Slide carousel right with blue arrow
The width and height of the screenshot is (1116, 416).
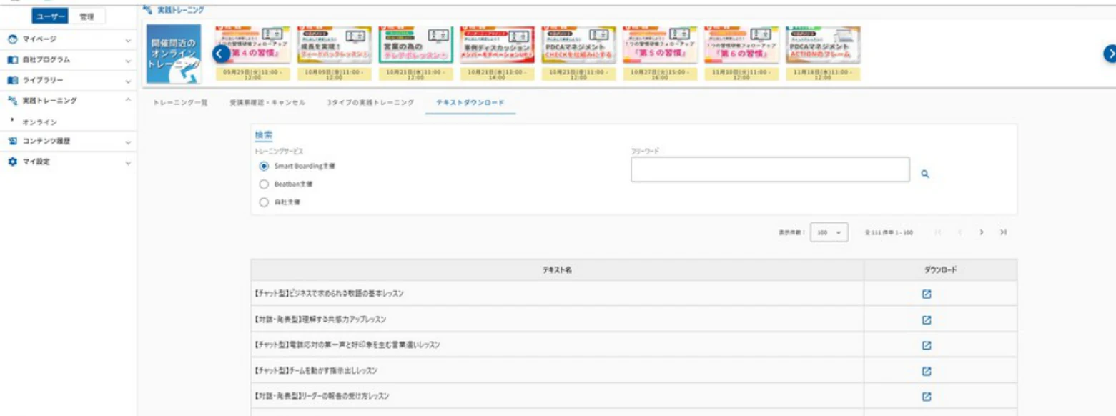[1110, 54]
